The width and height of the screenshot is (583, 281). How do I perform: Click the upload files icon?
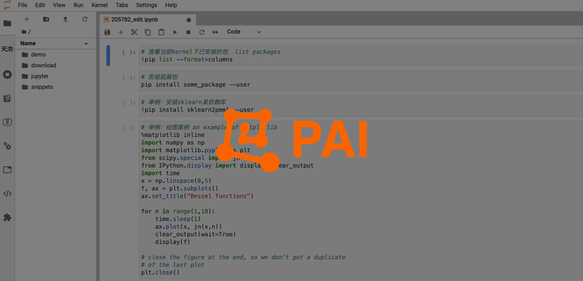[x=65, y=19]
